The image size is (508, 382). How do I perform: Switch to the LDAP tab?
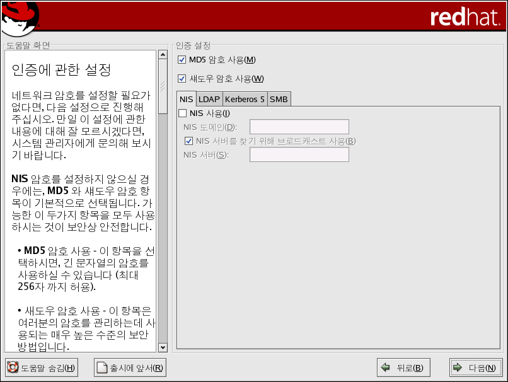point(208,100)
